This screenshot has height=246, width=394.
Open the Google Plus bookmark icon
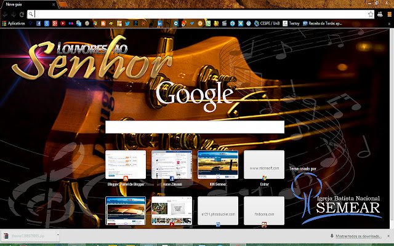[55, 23]
